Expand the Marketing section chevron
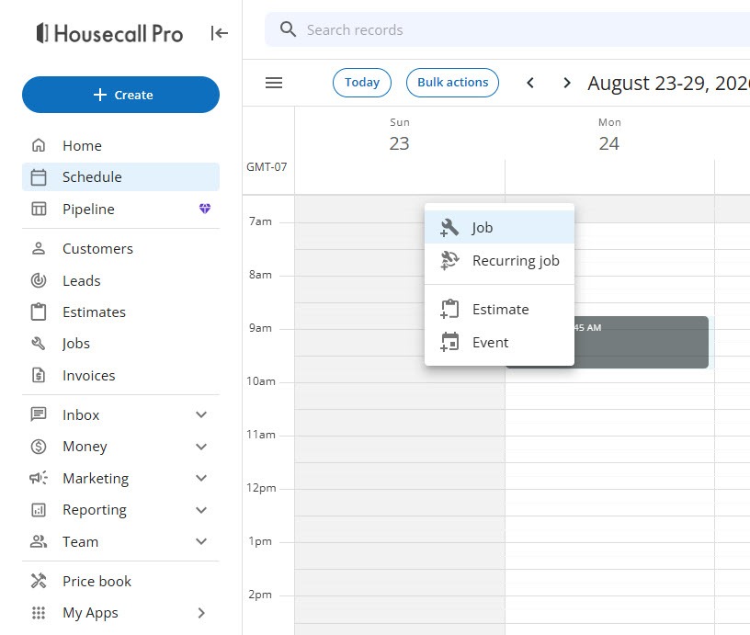 tap(201, 478)
